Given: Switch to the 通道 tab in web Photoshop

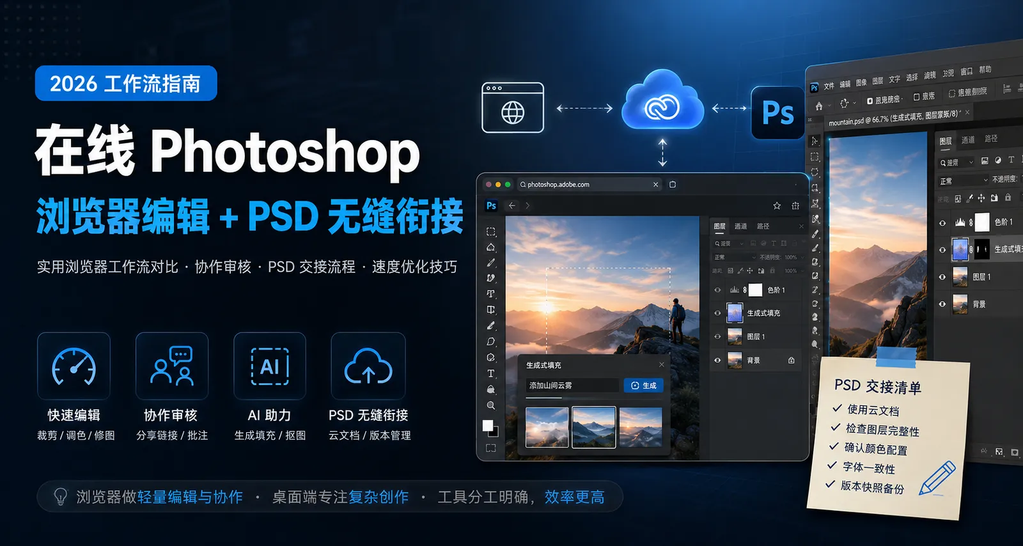Looking at the screenshot, I should (740, 226).
